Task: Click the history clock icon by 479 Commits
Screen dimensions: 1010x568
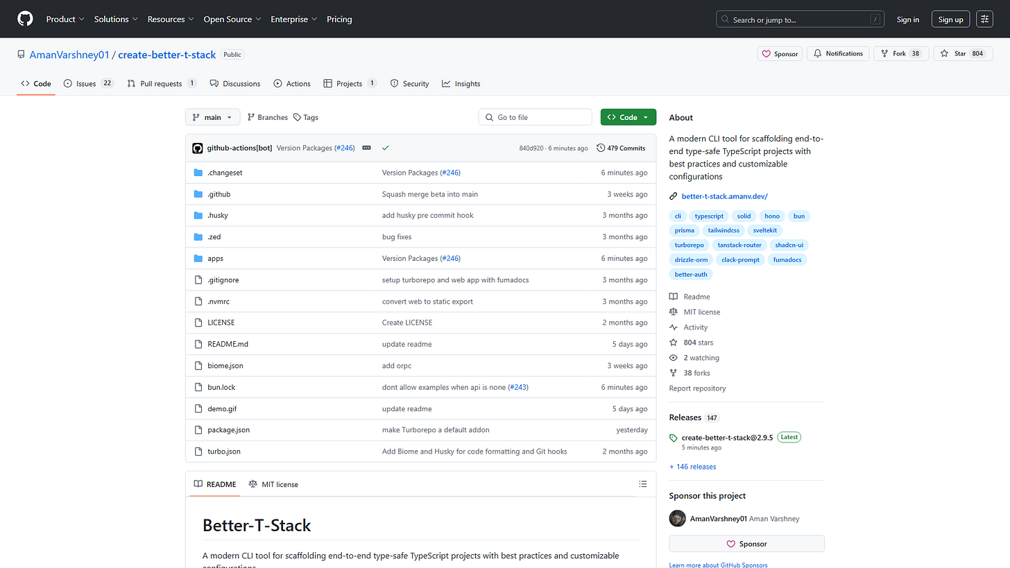Action: coord(601,148)
